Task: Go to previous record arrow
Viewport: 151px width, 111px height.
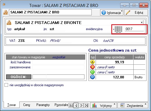Action: (76, 105)
